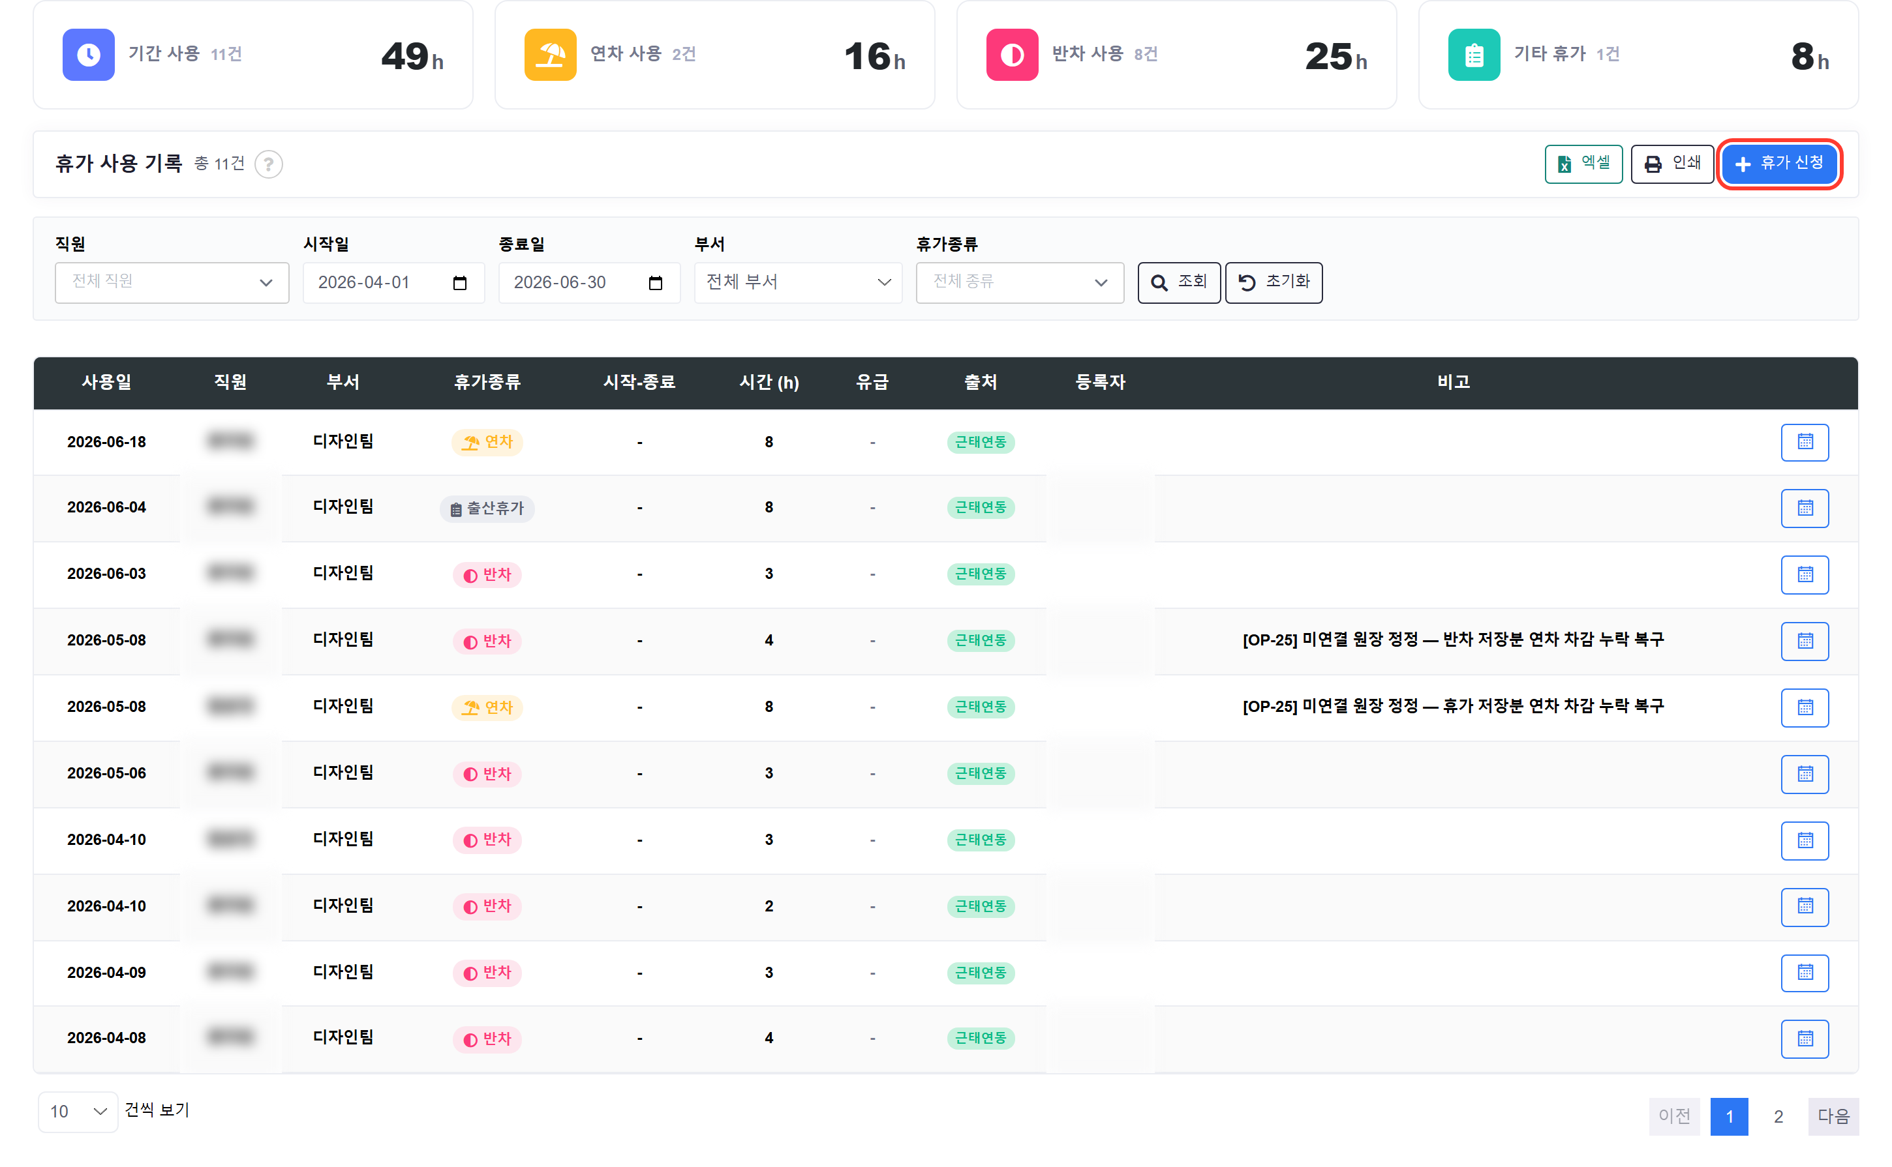1892x1167 pixels.
Task: Click the help question mark icon
Action: 269,164
